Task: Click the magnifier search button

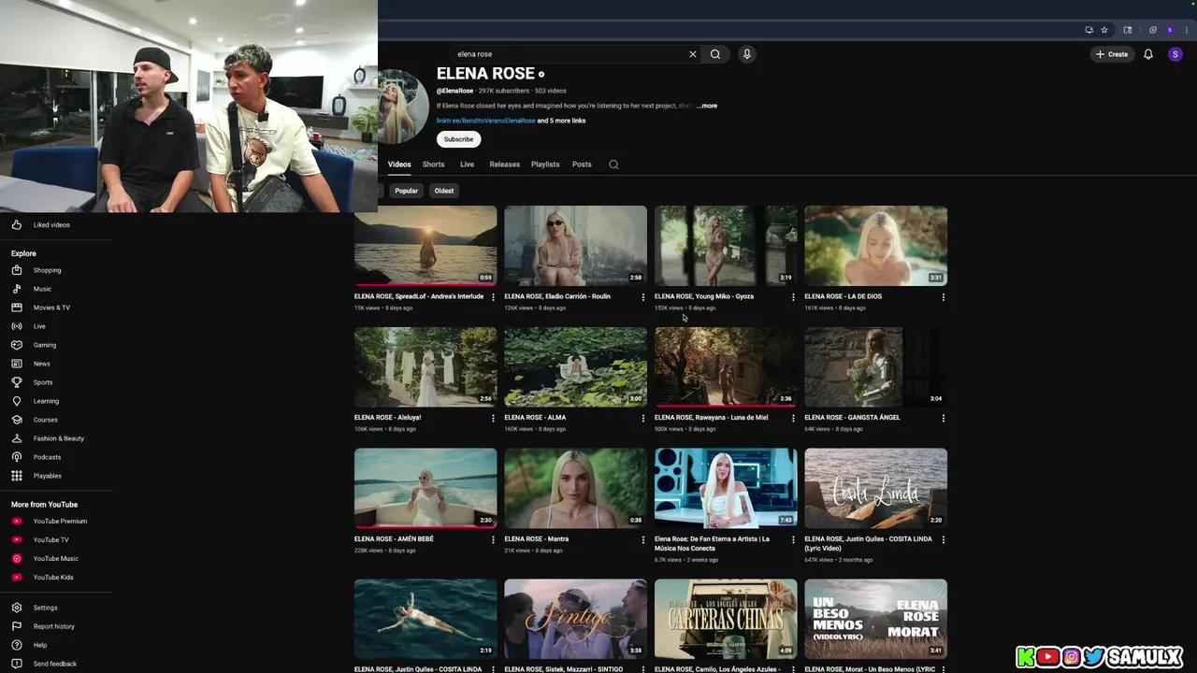Action: (x=715, y=54)
